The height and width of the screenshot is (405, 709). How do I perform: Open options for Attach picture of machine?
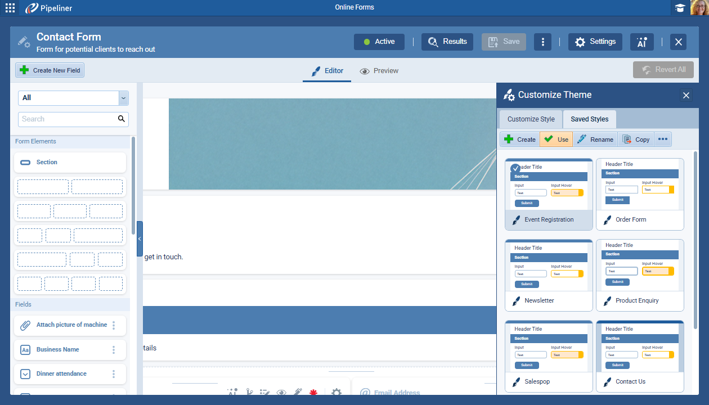pos(114,325)
